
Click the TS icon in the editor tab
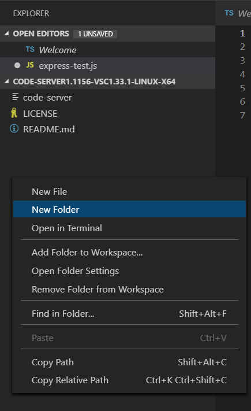point(229,13)
